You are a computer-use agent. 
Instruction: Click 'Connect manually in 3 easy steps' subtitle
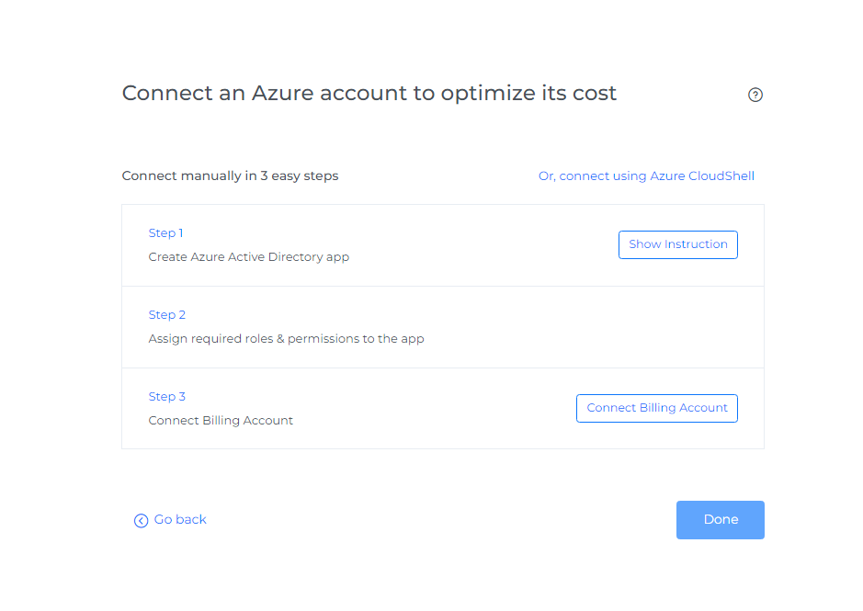[x=230, y=175]
